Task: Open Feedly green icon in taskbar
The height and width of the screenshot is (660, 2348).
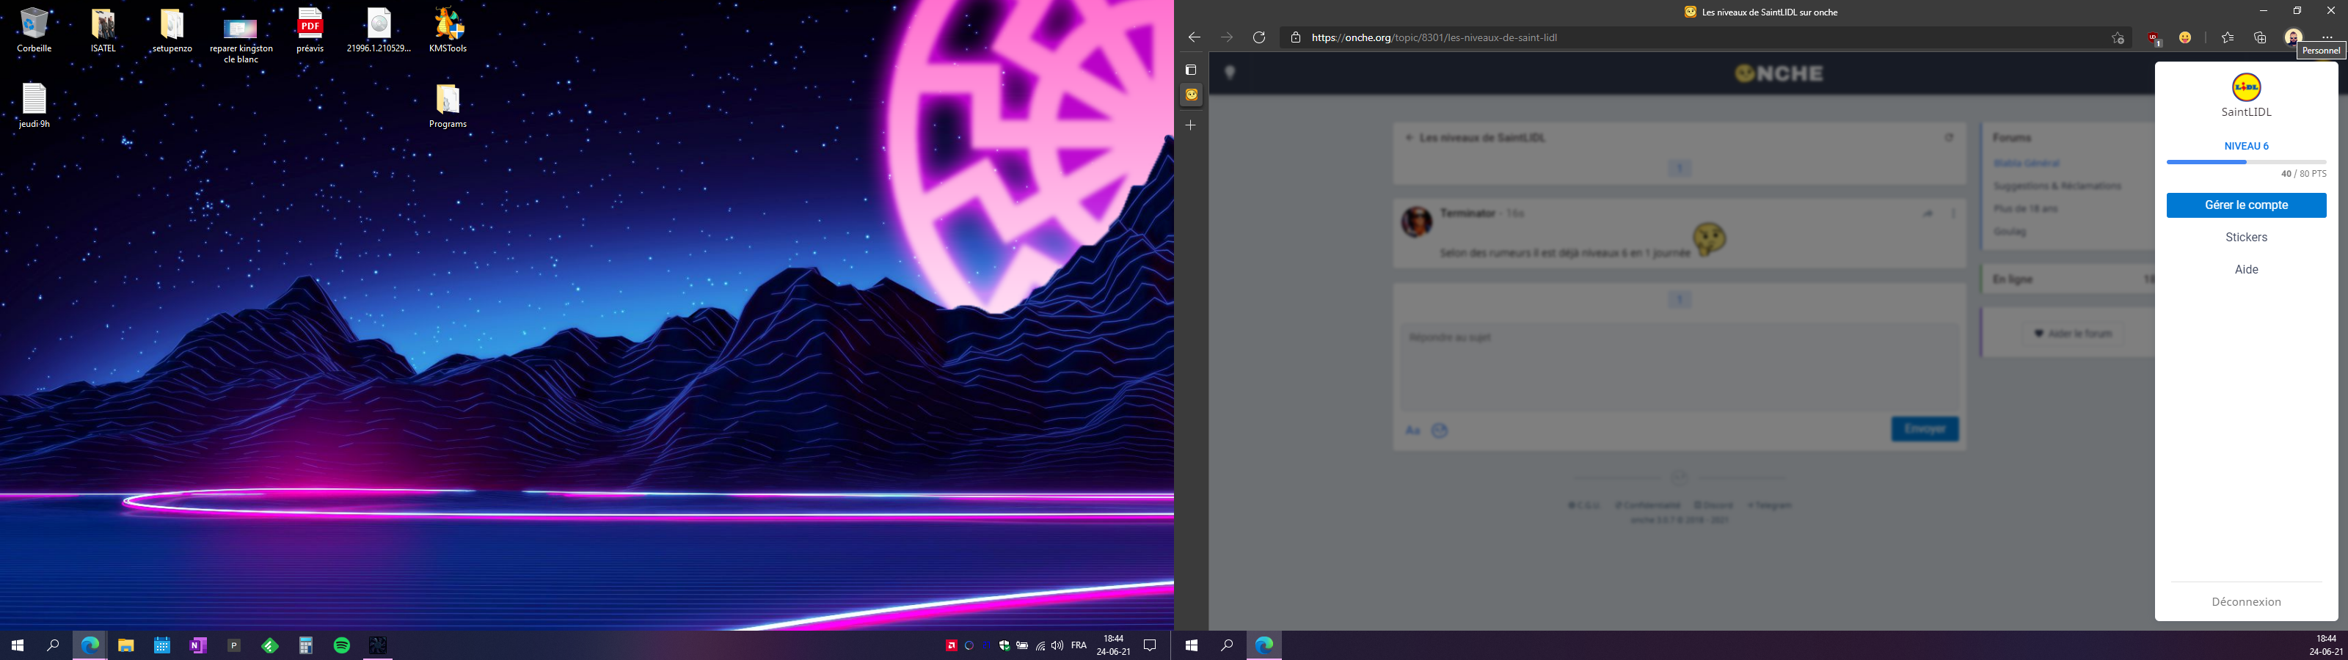Action: pos(270,645)
